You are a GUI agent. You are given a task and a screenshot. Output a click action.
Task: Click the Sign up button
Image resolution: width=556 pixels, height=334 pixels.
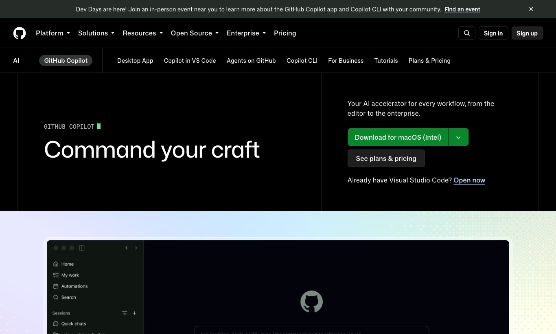pyautogui.click(x=527, y=33)
